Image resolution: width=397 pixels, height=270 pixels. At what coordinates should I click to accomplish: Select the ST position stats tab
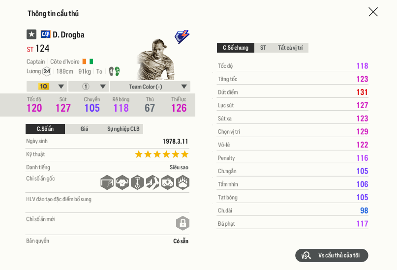coord(263,48)
